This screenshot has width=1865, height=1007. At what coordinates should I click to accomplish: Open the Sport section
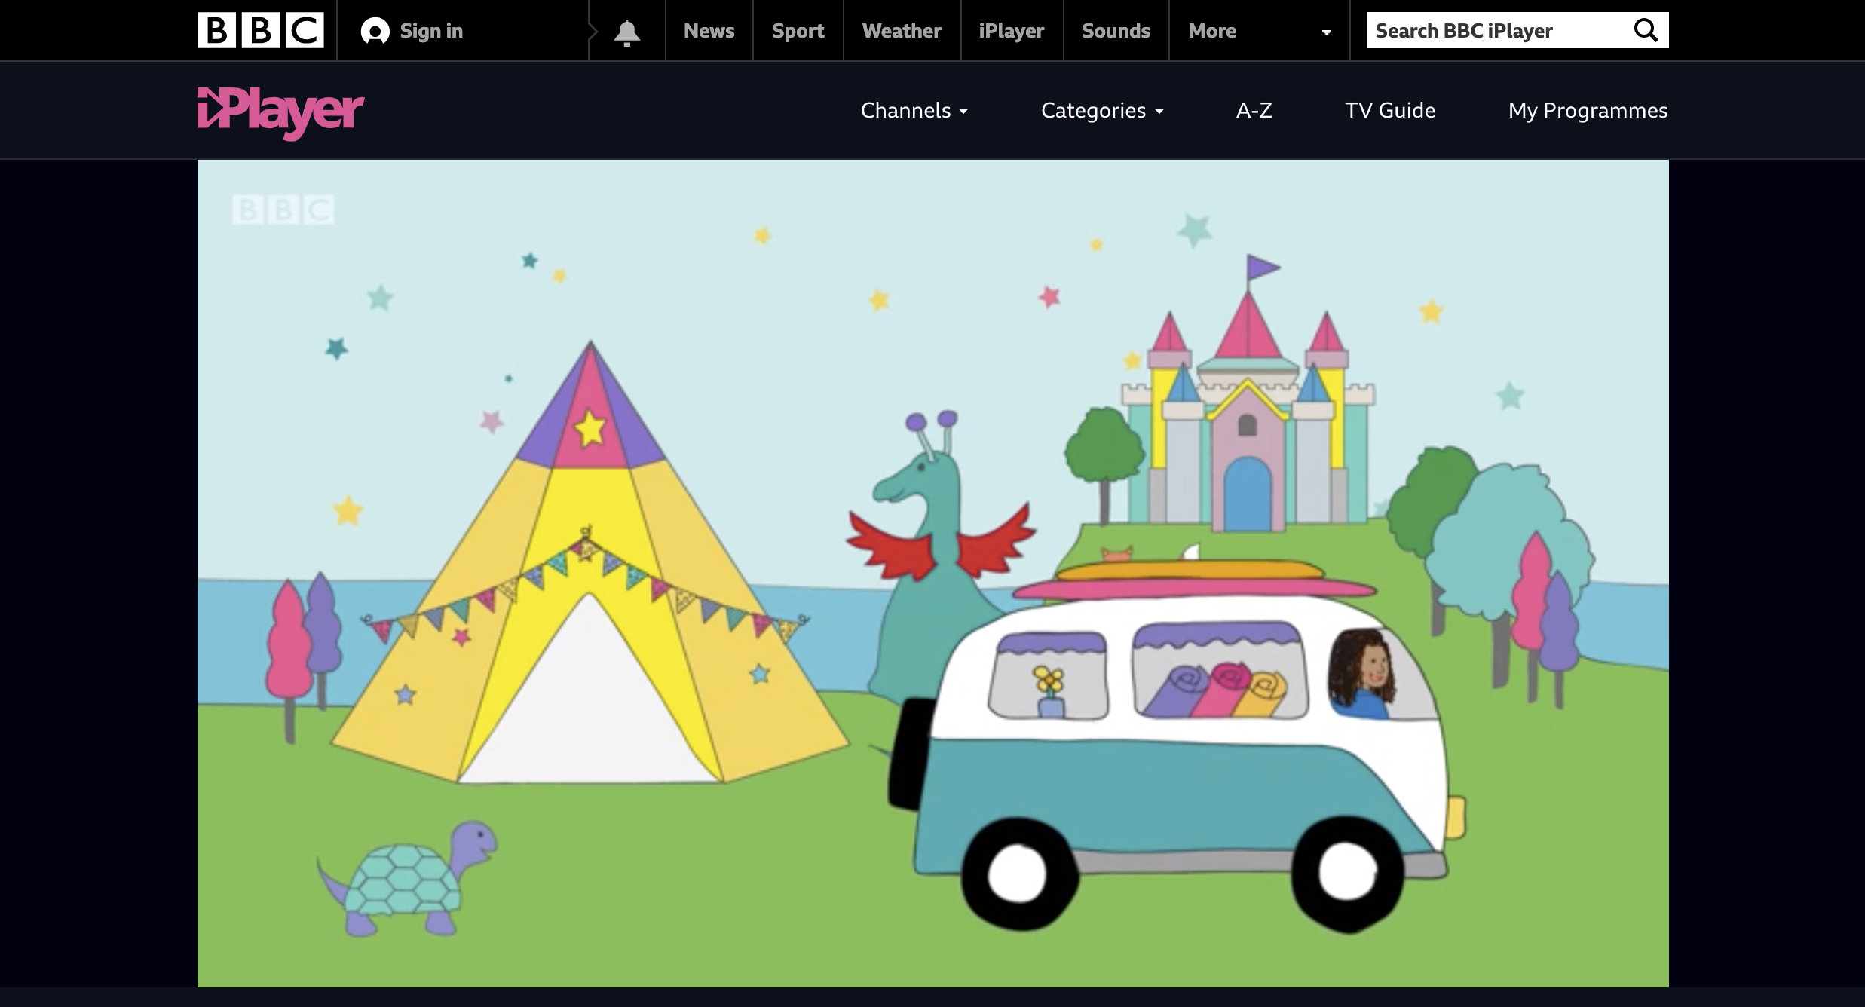click(798, 31)
